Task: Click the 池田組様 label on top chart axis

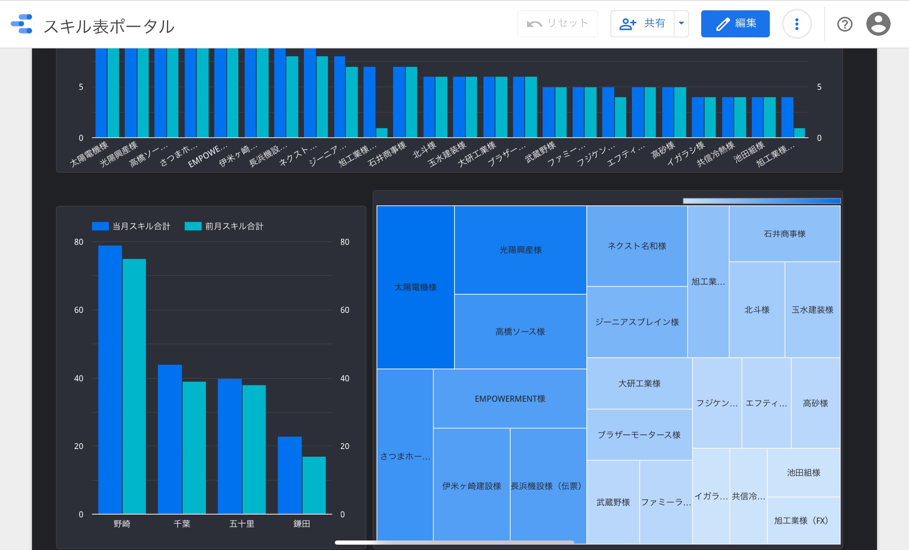Action: [749, 152]
